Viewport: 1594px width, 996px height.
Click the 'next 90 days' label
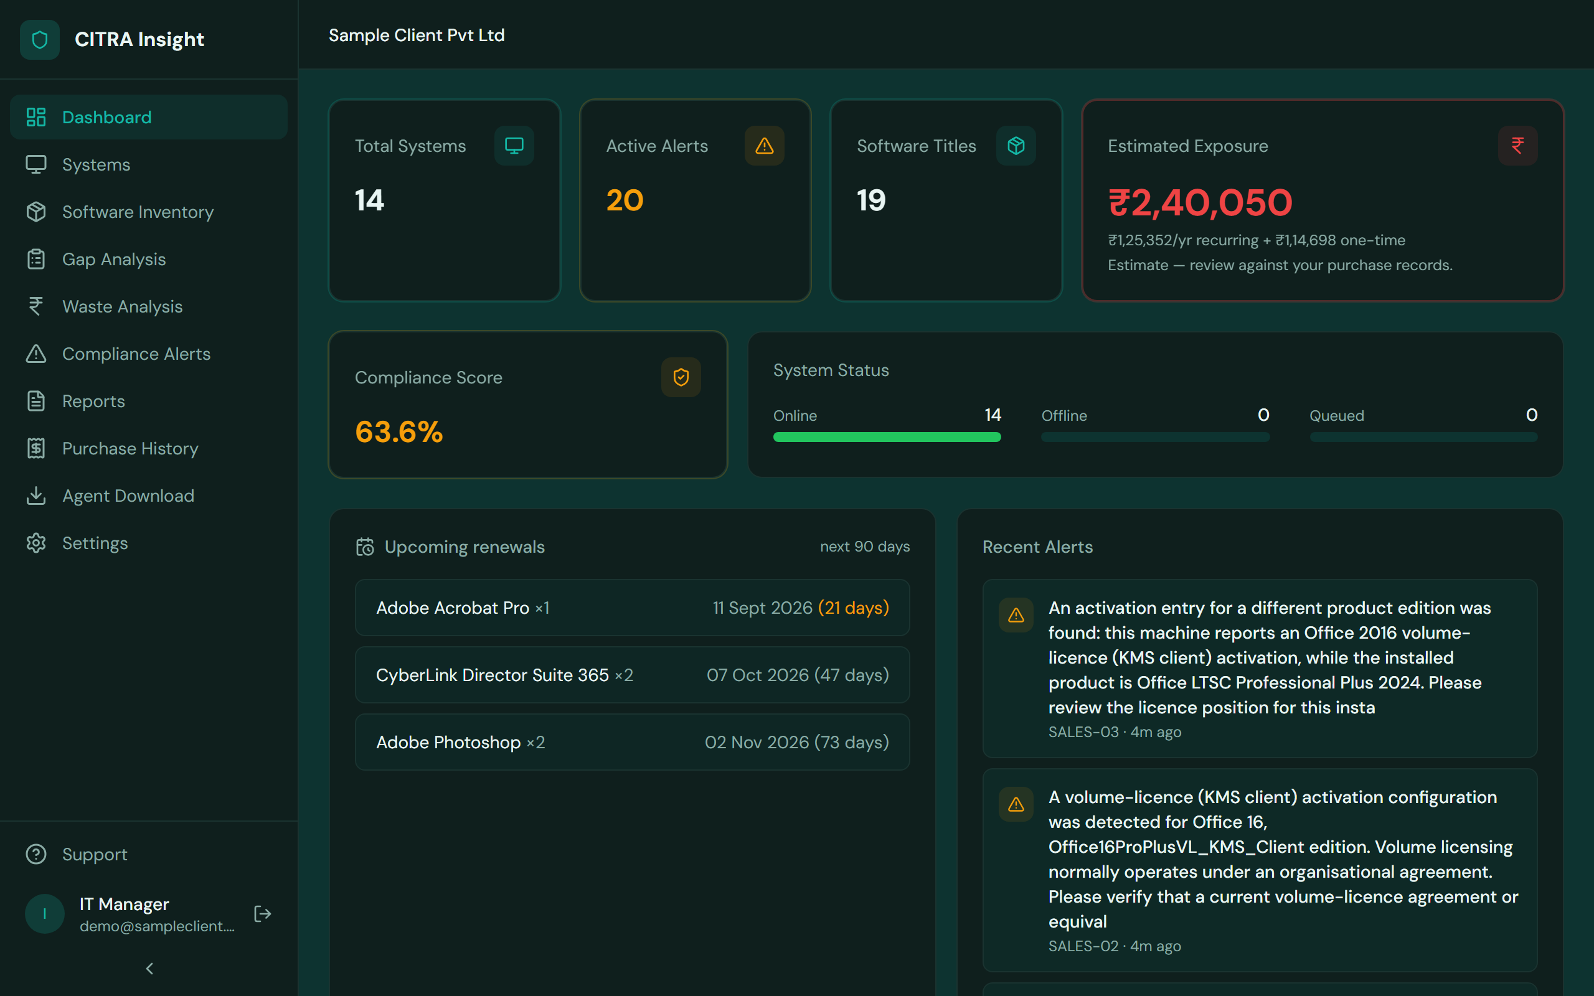[865, 547]
